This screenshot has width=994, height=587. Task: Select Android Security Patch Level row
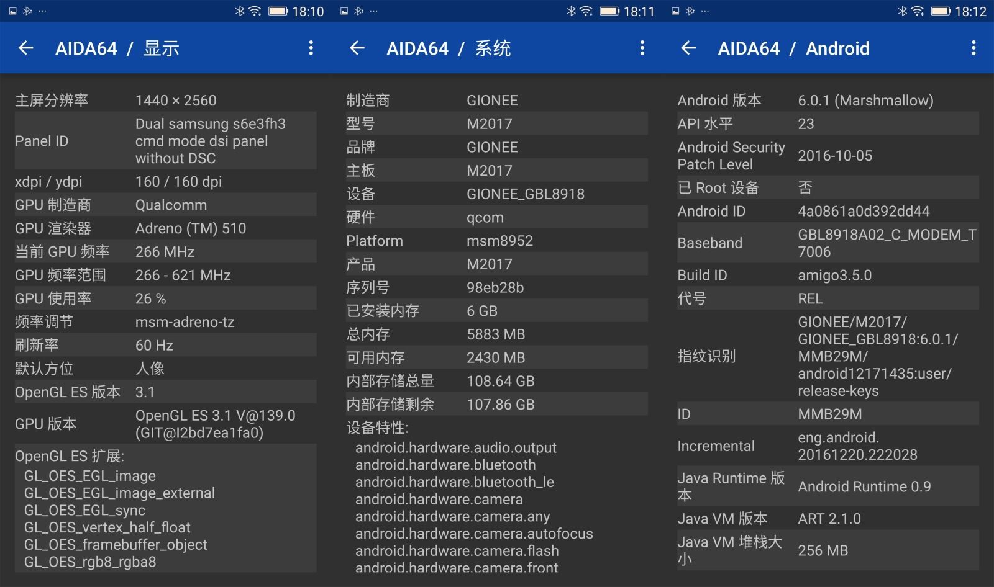click(828, 156)
